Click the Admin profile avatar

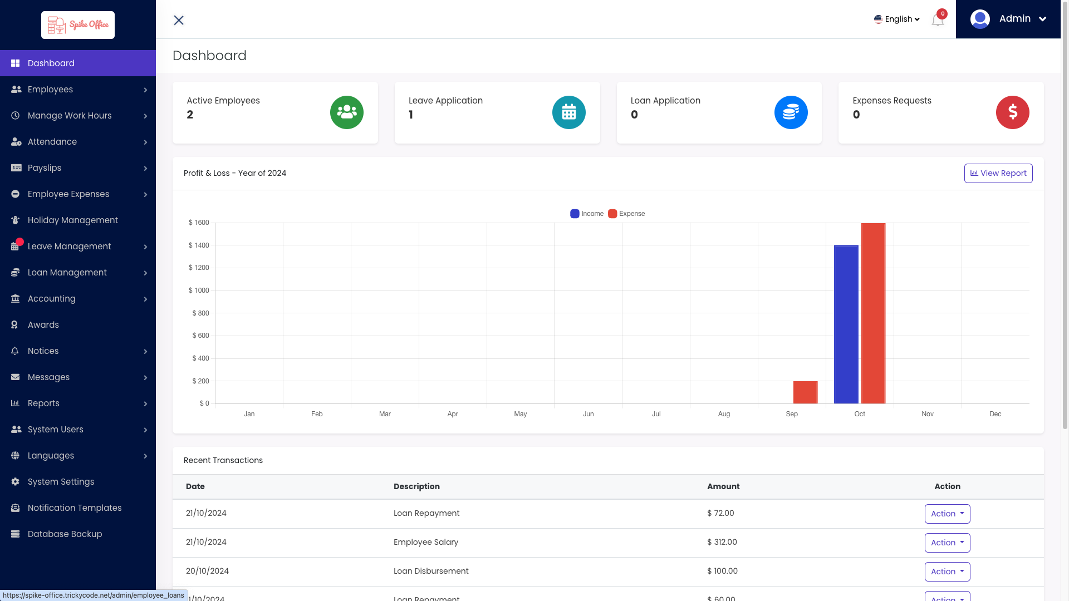pos(979,18)
